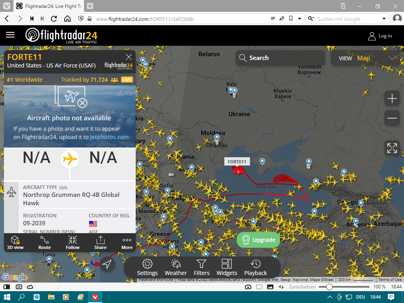This screenshot has width=404, height=303.
Task: Open closed tabs trash icon
Action: (343, 6)
